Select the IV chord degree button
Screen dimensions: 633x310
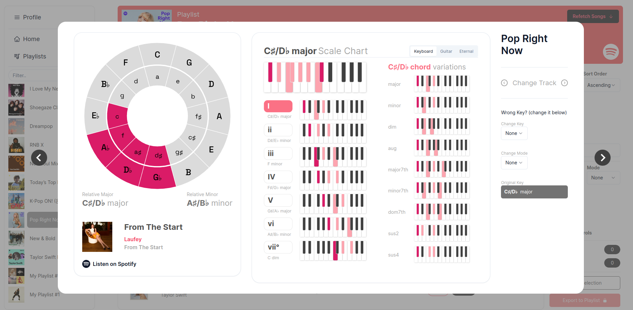click(278, 177)
